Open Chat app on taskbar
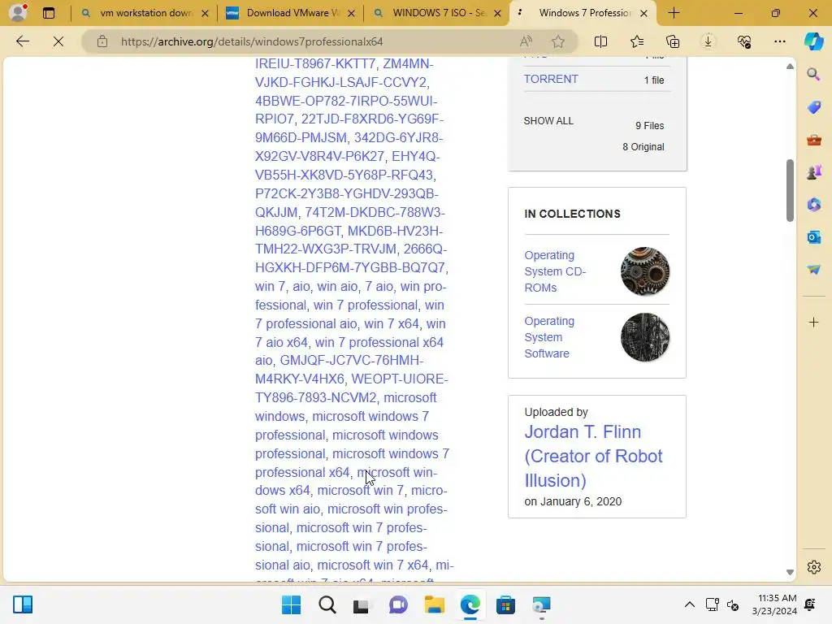The image size is (832, 624). (398, 604)
